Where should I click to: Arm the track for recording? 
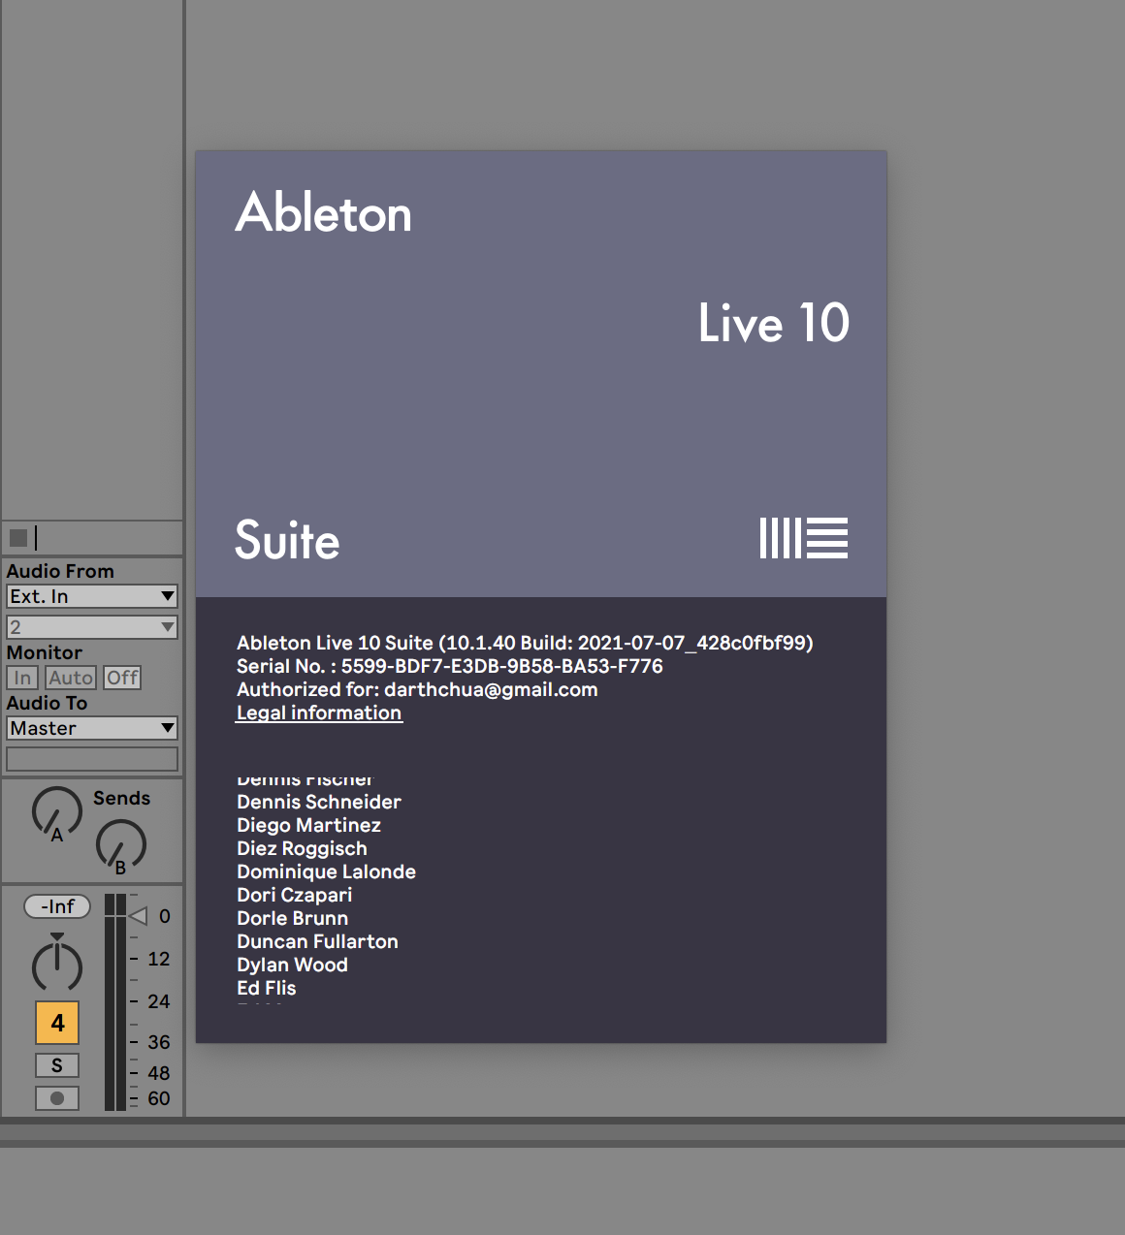tap(57, 1098)
